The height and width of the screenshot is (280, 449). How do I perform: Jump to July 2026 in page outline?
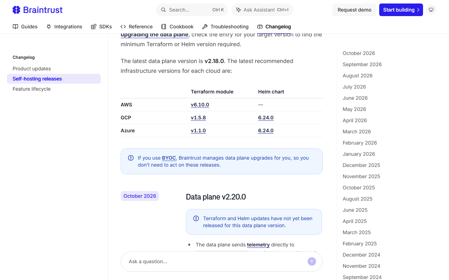tap(354, 87)
